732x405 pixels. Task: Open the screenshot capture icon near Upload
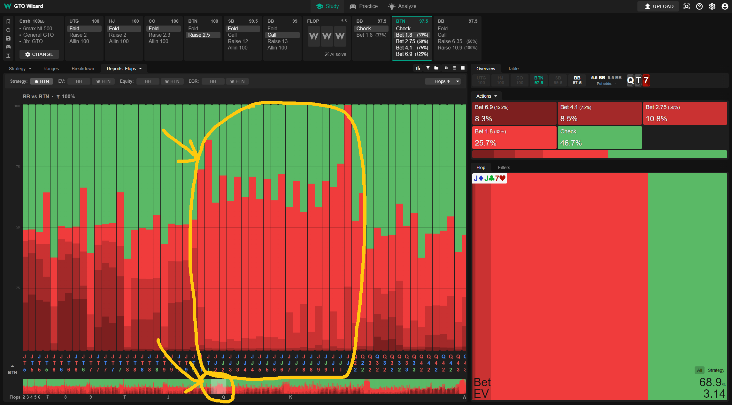click(687, 6)
